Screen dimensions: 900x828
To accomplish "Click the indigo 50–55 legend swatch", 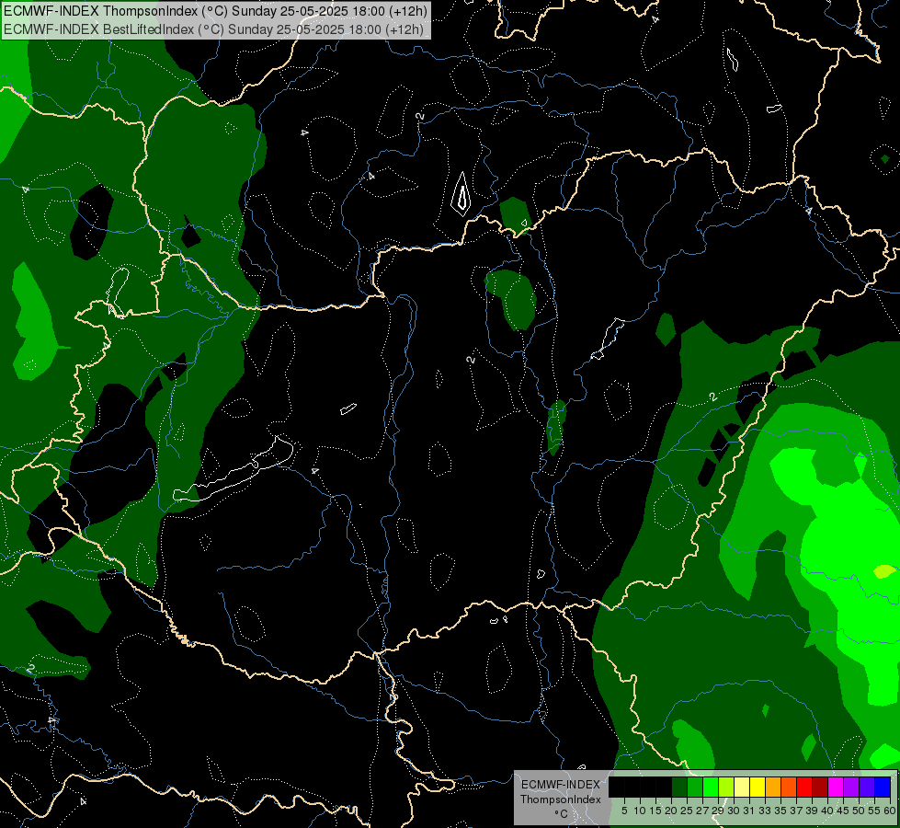I will tap(867, 787).
